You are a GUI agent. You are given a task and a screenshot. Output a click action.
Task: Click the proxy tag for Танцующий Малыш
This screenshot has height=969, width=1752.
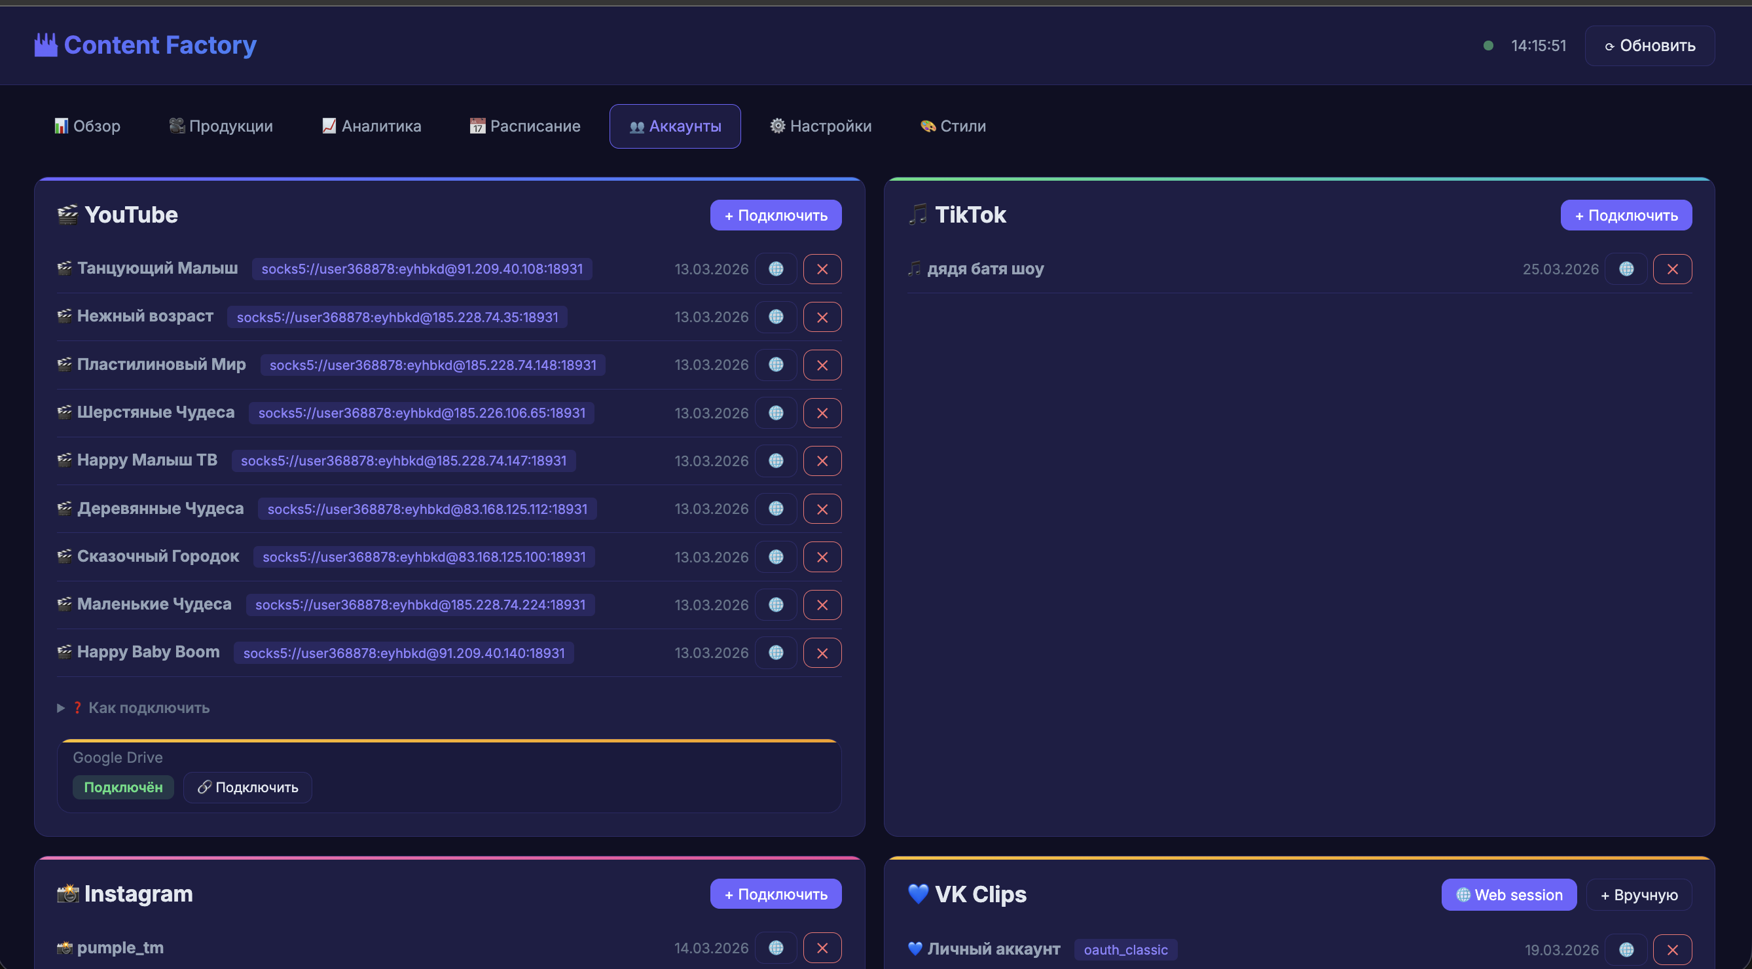tap(422, 269)
